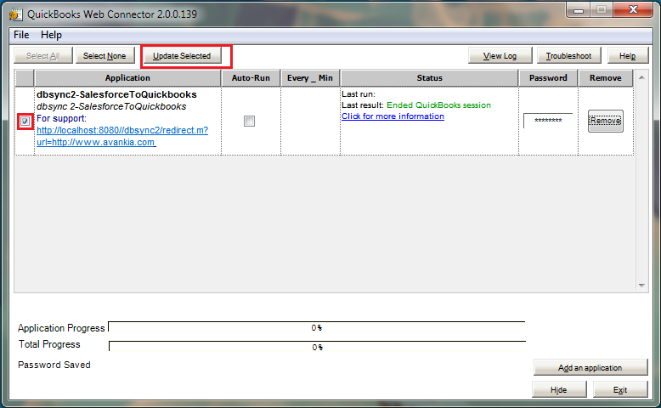
Task: Click the Update Selected button
Action: coord(182,56)
